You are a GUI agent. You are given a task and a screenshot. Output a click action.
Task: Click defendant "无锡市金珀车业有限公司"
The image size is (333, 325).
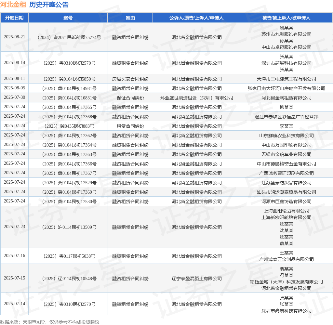(x=286, y=154)
